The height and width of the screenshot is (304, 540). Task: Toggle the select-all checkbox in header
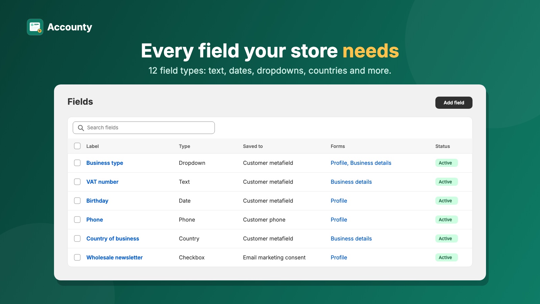tap(77, 146)
